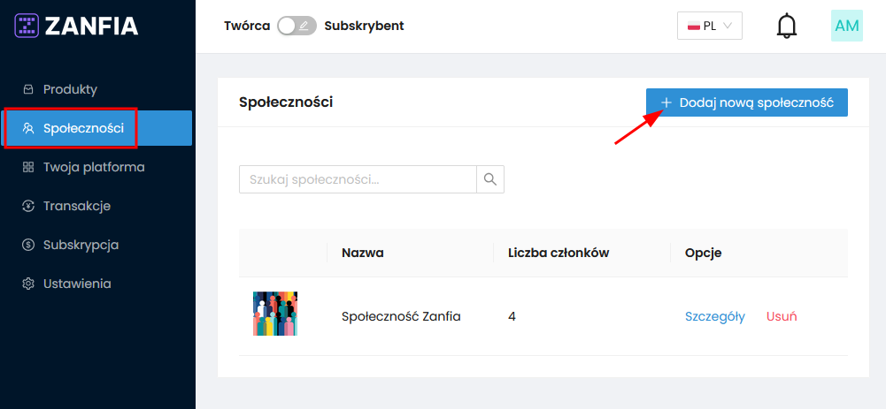
Task: Click Usuń to delete Społeczność Zanfia
Action: coord(782,316)
